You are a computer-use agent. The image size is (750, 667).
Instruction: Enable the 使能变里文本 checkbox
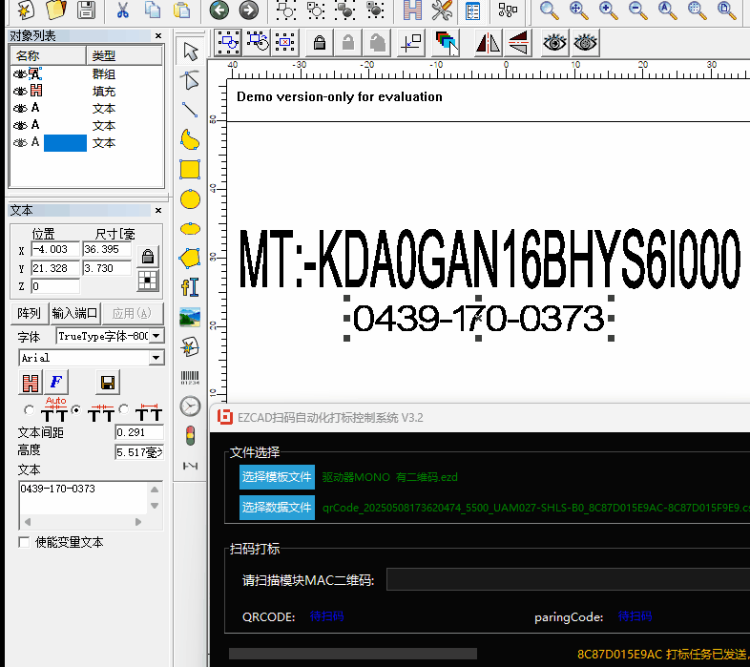tap(24, 542)
